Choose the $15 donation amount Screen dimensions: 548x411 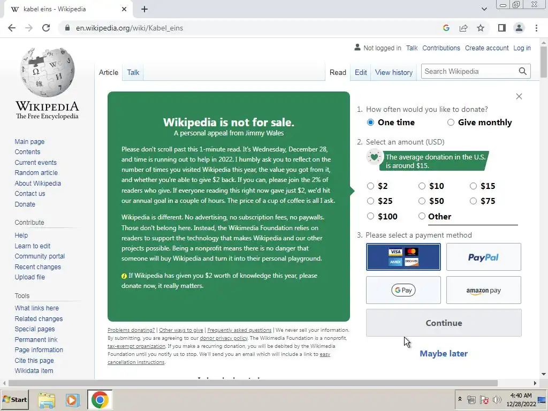click(x=473, y=186)
